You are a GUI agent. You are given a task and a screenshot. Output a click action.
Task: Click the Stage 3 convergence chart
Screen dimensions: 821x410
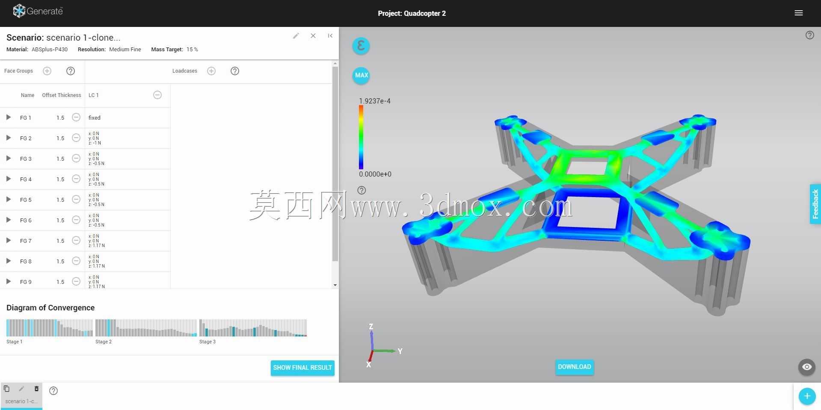pyautogui.click(x=253, y=327)
